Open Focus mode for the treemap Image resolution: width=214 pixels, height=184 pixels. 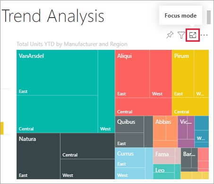193,35
